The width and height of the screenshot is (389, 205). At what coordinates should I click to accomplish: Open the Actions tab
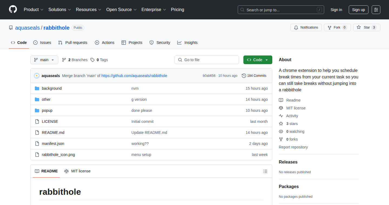click(105, 43)
